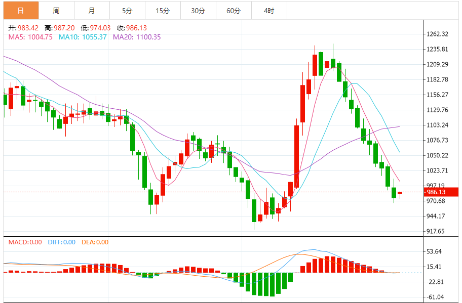Click the DEA:0.00 label
This screenshot has width=462, height=303.
tap(95, 242)
